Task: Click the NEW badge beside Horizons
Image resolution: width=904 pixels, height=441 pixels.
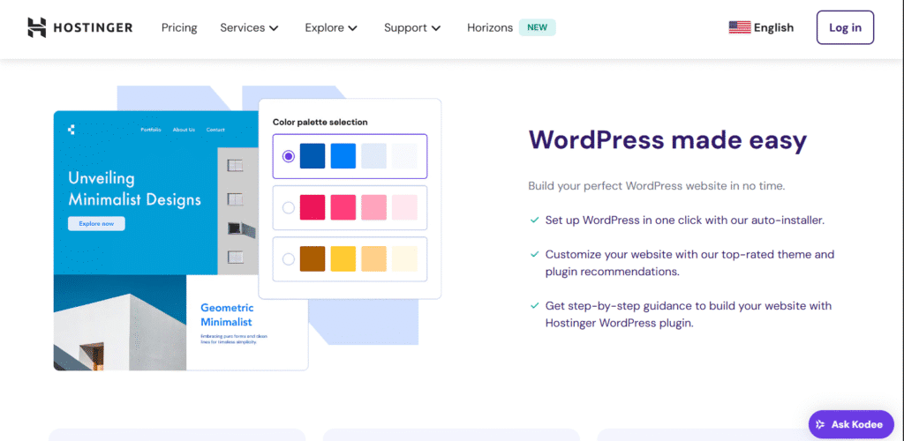Action: [x=538, y=27]
